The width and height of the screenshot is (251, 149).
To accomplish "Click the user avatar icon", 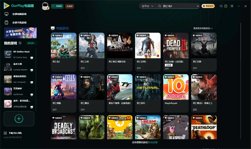I will coord(45,6).
